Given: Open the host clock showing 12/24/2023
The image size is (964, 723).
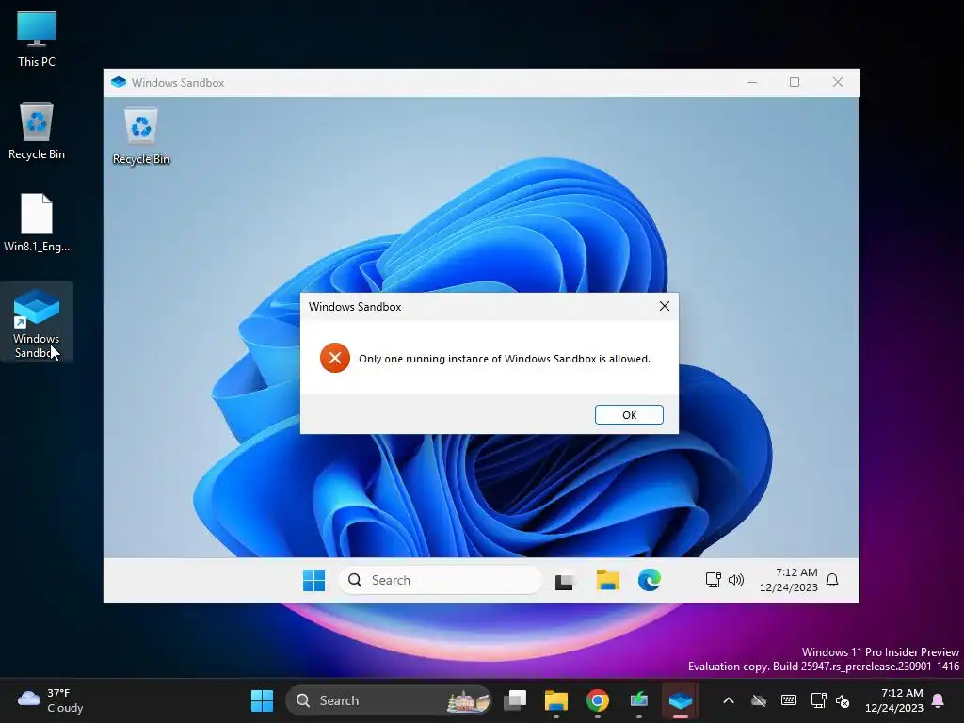Looking at the screenshot, I should 894,700.
